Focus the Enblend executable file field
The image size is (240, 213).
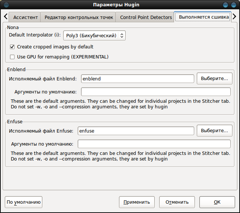point(138,79)
